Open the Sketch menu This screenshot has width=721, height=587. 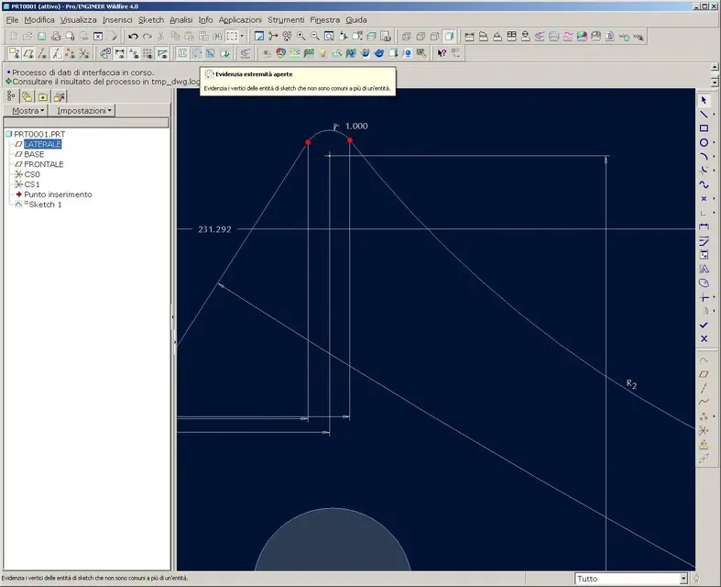150,19
